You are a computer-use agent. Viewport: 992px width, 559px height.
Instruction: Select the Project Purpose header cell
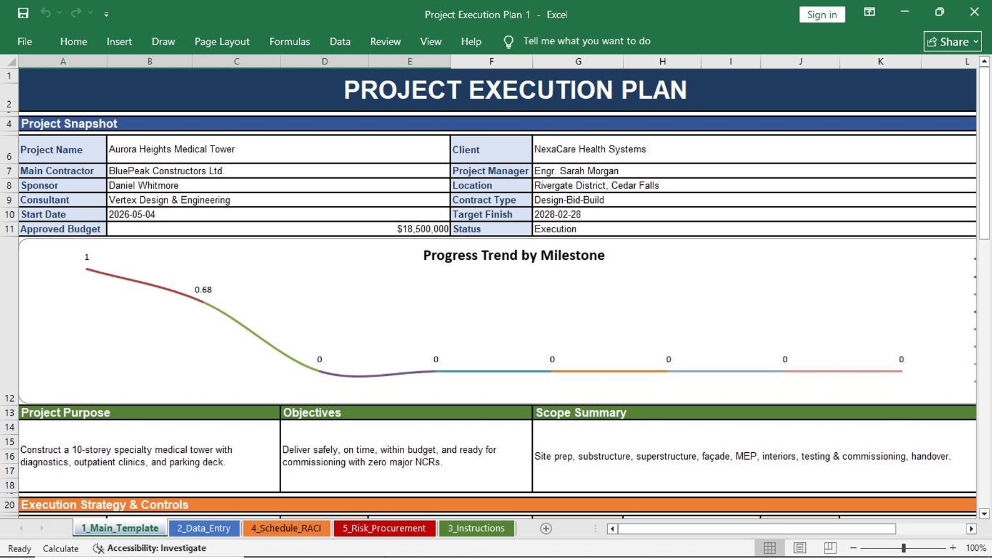click(x=149, y=413)
